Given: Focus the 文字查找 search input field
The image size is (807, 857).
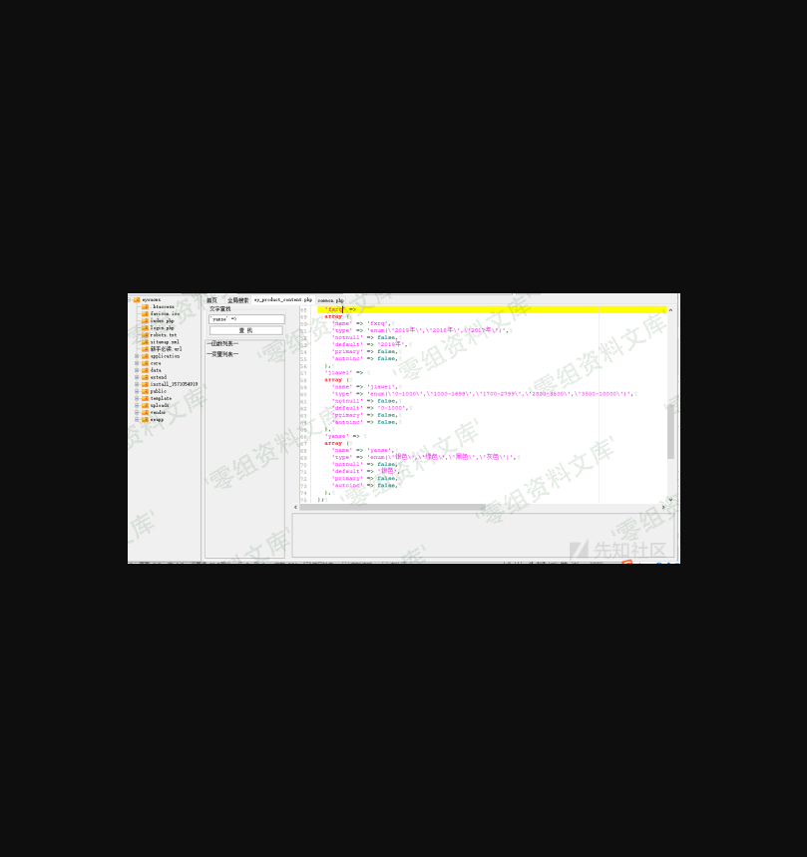Looking at the screenshot, I should coord(246,319).
